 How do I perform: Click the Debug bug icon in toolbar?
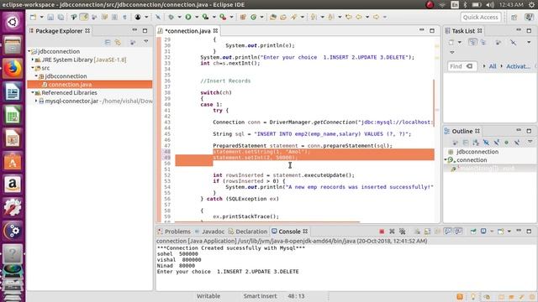(x=171, y=17)
